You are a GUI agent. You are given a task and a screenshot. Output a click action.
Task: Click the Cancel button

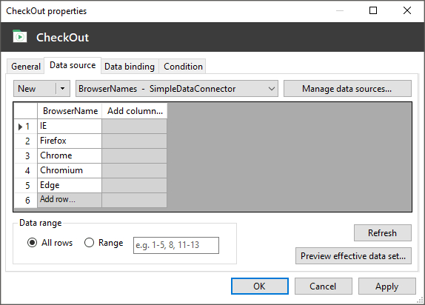point(324,286)
